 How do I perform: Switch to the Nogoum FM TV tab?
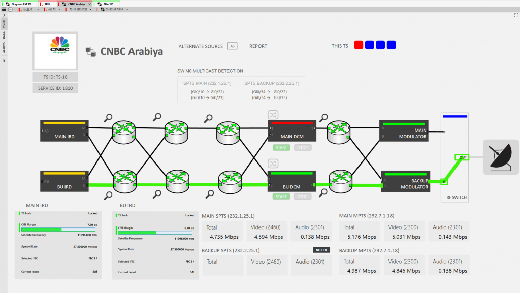(19, 4)
